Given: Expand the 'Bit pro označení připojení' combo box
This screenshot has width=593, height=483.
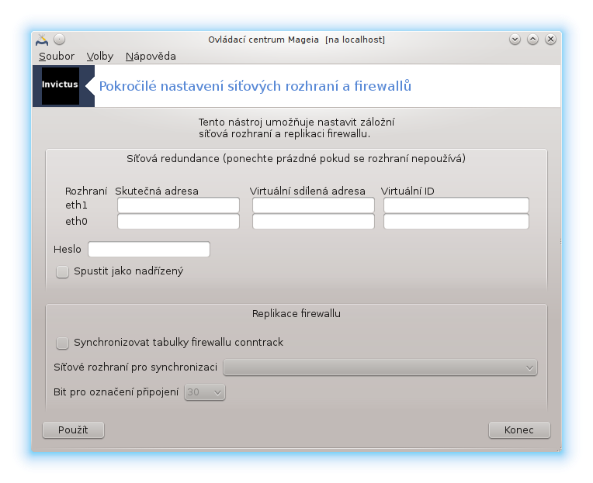Looking at the screenshot, I should (x=205, y=393).
